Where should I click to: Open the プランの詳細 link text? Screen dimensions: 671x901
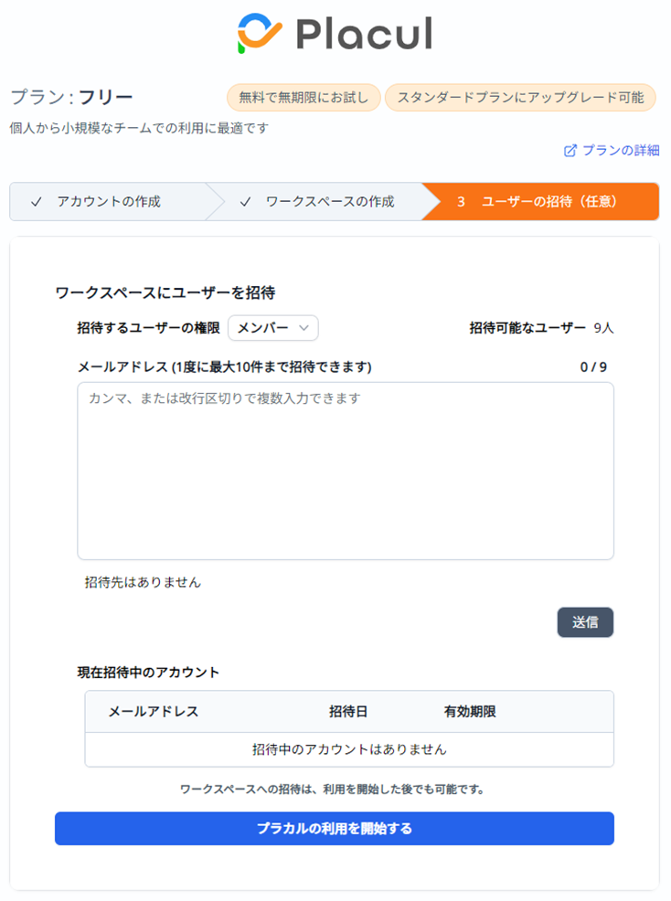coord(620,151)
